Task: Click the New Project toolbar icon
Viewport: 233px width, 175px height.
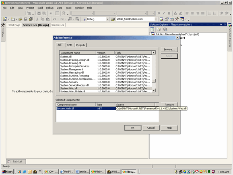Action: [x=5, y=19]
